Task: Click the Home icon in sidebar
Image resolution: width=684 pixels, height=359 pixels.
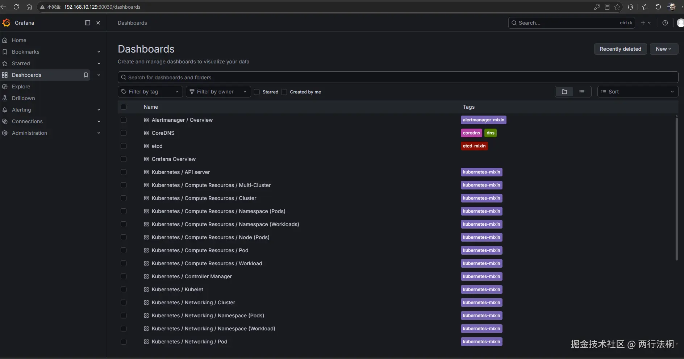Action: click(x=5, y=40)
